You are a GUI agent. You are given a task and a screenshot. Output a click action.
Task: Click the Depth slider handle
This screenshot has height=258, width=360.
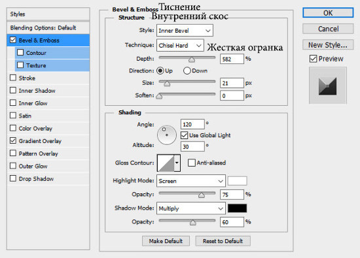(192, 59)
